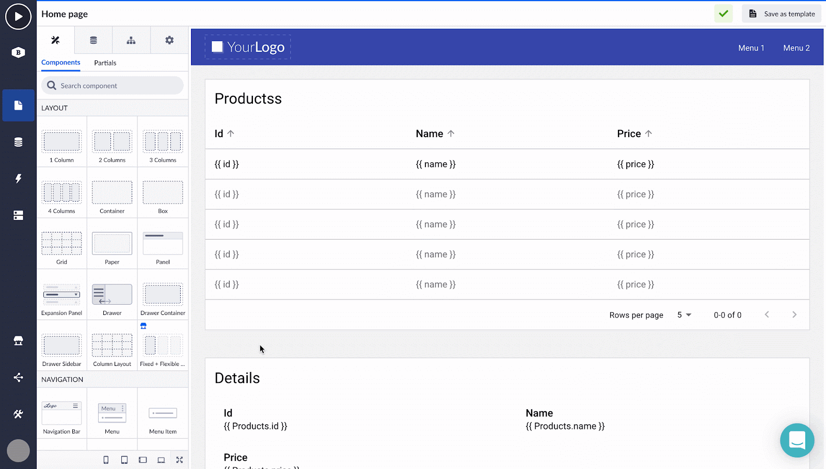Select the Details heading
The width and height of the screenshot is (826, 469).
pos(237,378)
